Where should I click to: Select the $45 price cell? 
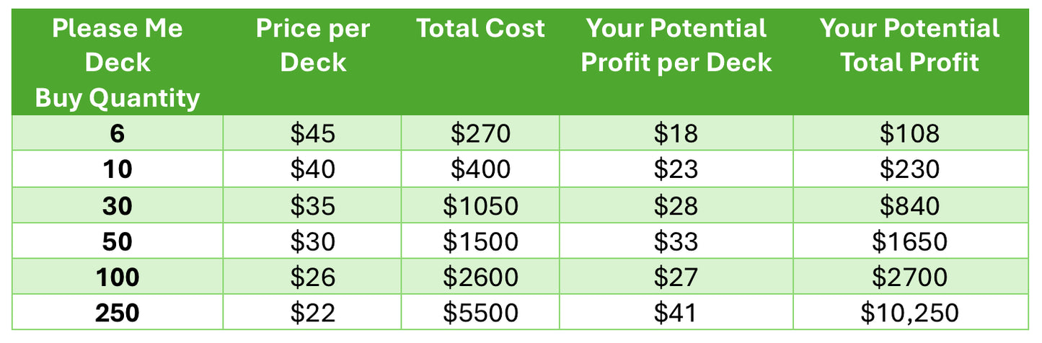(x=312, y=133)
